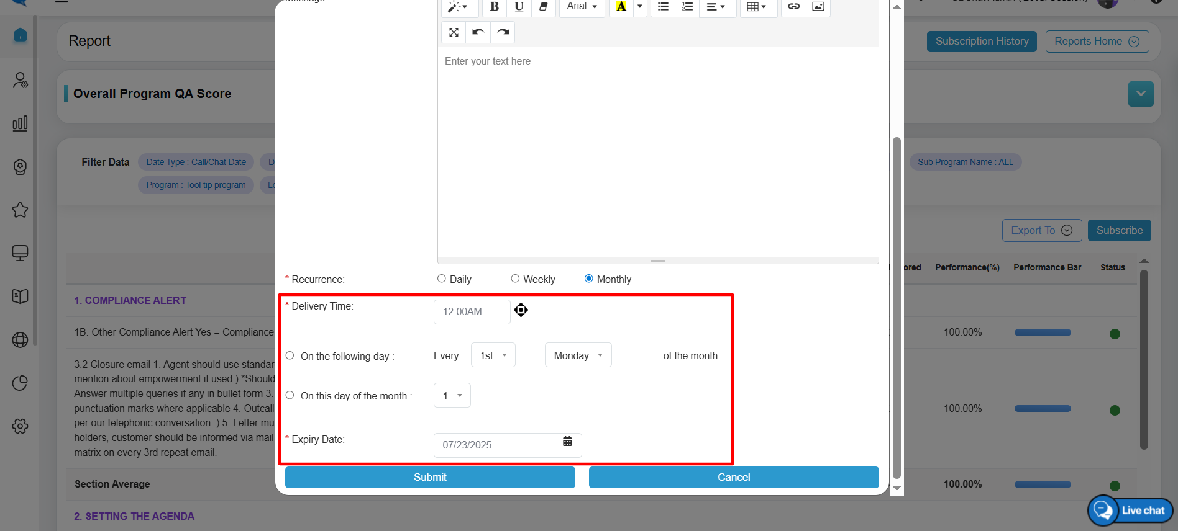This screenshot has height=531, width=1178.
Task: Click the Cancel button
Action: (x=733, y=477)
